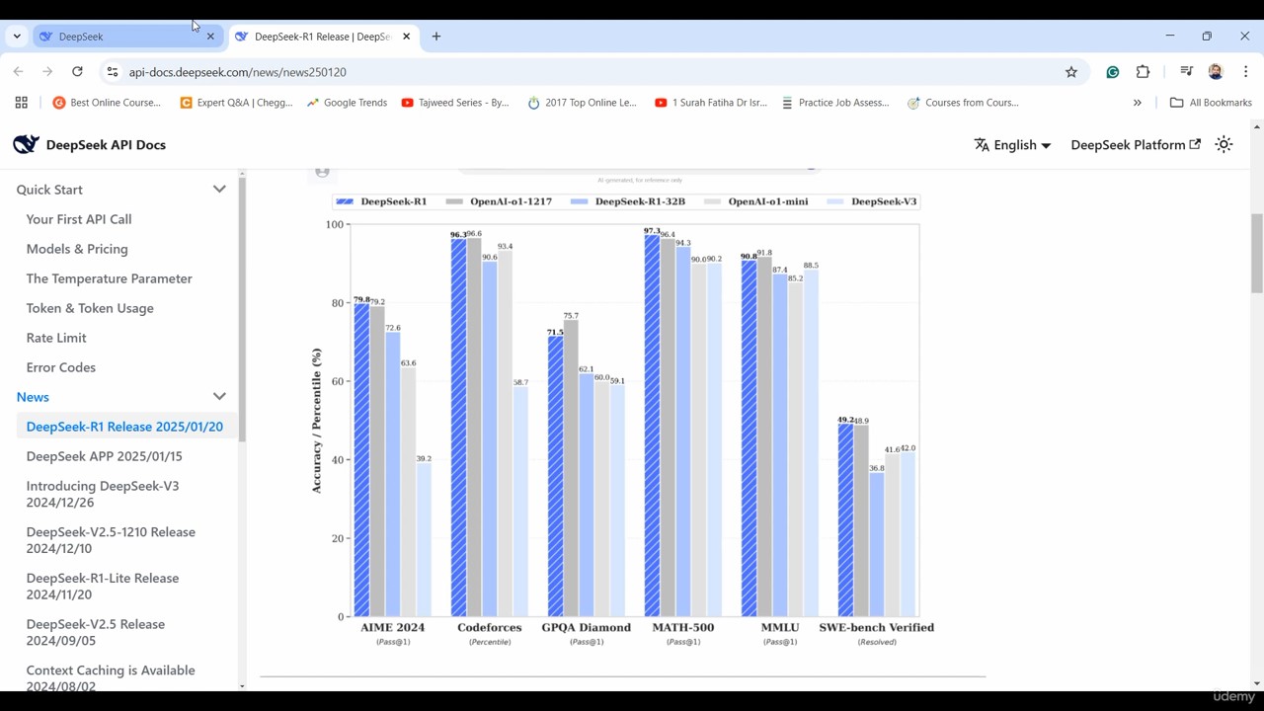Collapse the News section chevron
Viewport: 1264px width, 711px height.
pyautogui.click(x=219, y=397)
